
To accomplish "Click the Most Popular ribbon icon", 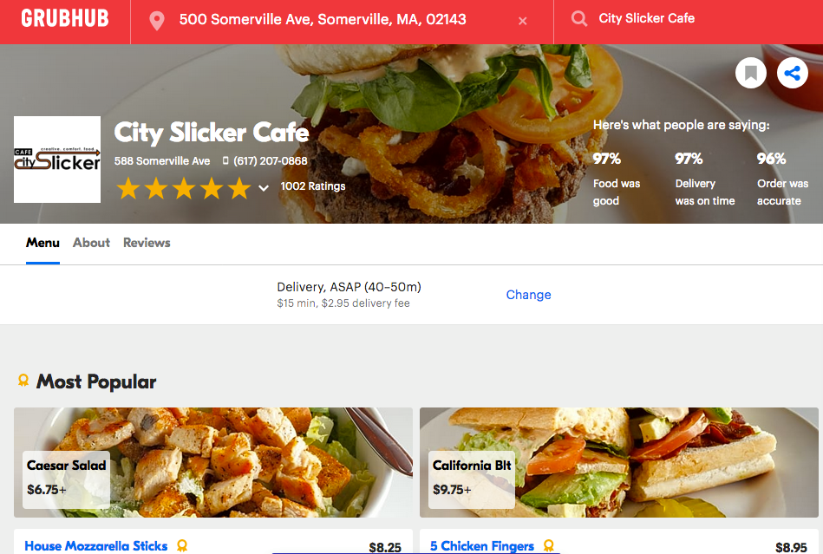I will pos(23,381).
